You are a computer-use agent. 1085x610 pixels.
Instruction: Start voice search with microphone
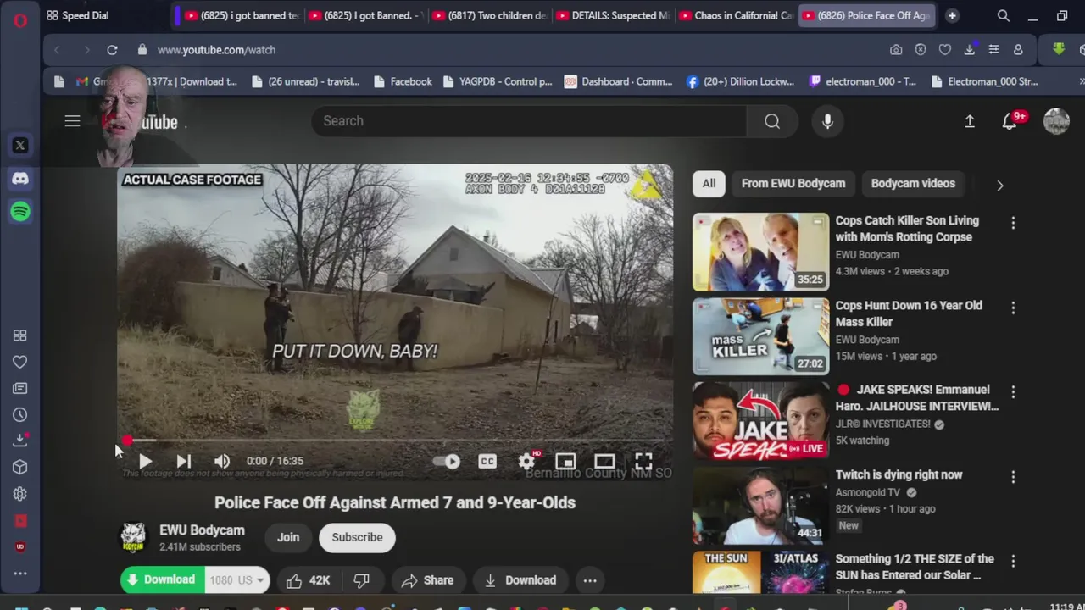tap(828, 121)
